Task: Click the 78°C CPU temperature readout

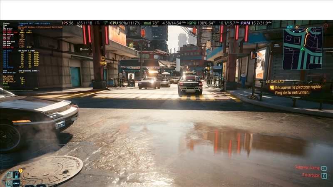Action: [x=156, y=23]
